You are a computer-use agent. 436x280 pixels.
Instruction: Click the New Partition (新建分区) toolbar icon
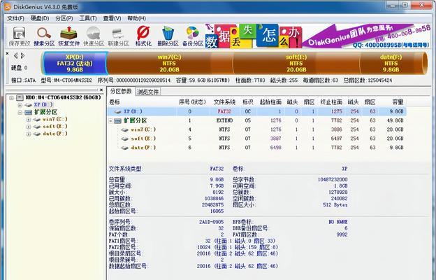tap(118, 34)
